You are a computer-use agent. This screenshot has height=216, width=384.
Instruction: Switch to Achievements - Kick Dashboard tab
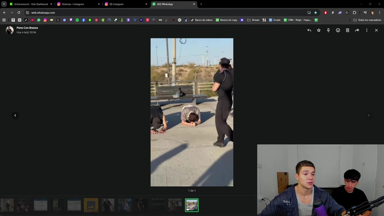pyautogui.click(x=31, y=4)
